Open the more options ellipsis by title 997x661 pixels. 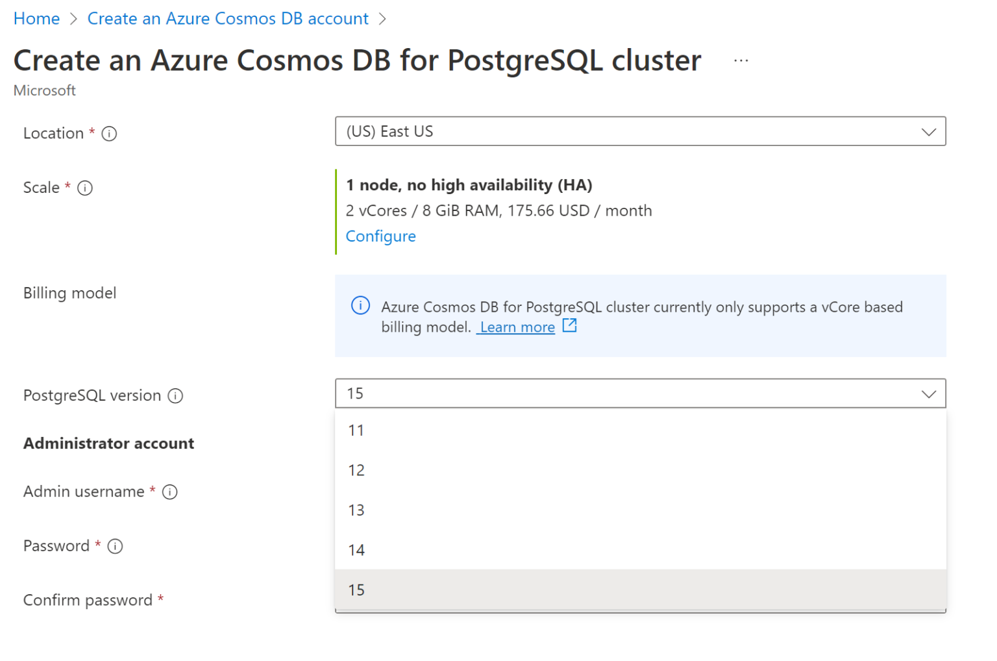(741, 60)
